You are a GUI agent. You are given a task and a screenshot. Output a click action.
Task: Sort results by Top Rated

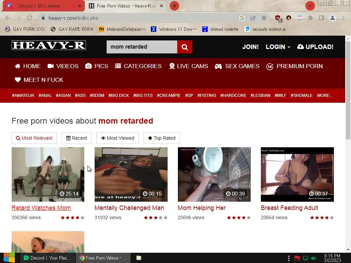tap(162, 138)
